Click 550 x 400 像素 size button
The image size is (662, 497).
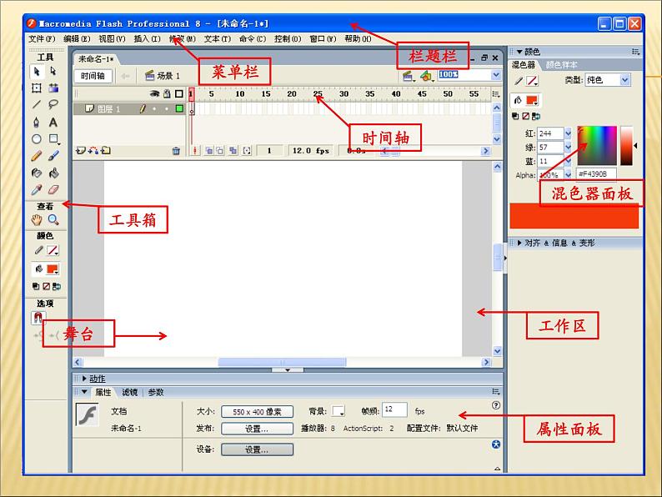[x=257, y=412]
